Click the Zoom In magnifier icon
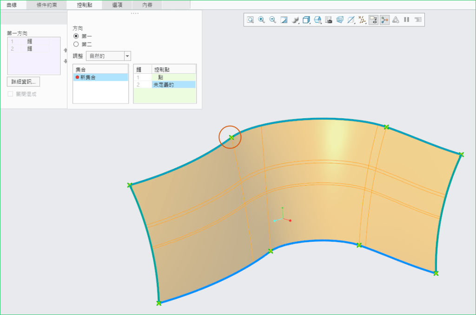Screen dimensions: 476x315 (261, 20)
